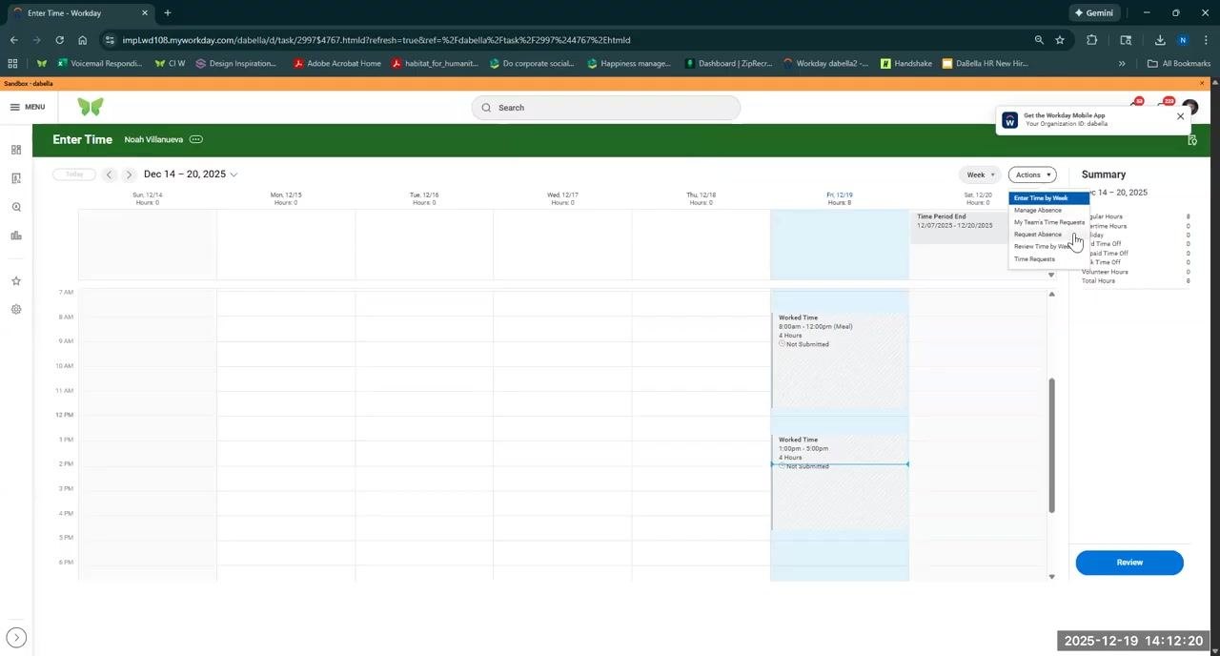Open the Adobe Acrobat Home bookmark
The height and width of the screenshot is (656, 1220).
(x=337, y=64)
